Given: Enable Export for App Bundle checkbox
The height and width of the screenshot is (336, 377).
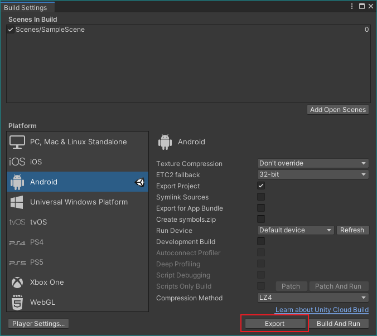Looking at the screenshot, I should [x=261, y=208].
